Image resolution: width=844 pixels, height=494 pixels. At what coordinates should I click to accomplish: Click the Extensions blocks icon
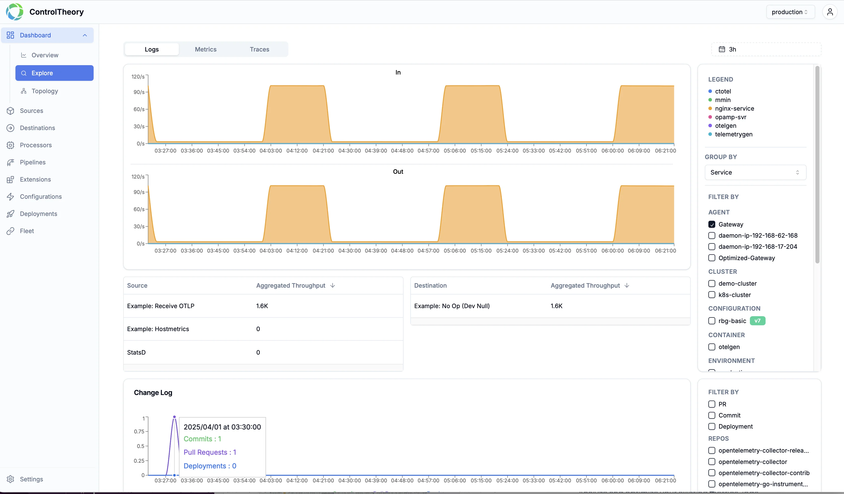tap(10, 180)
